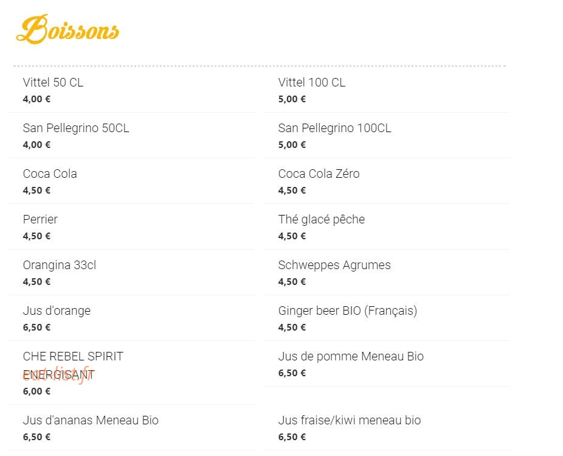Click the Boissons section heading
Viewport: 563px width, 456px height.
[x=67, y=29]
